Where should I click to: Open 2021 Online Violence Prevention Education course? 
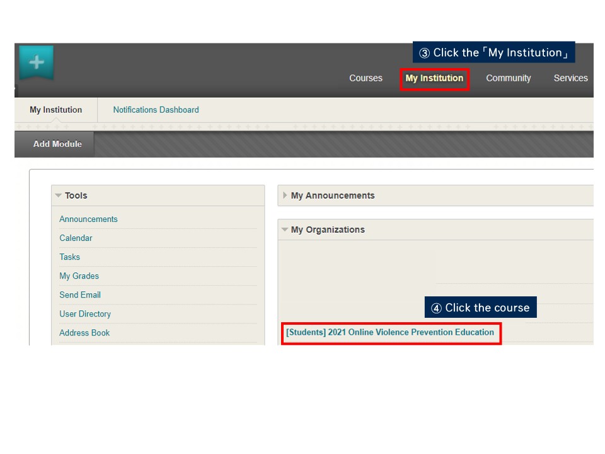[x=389, y=332]
